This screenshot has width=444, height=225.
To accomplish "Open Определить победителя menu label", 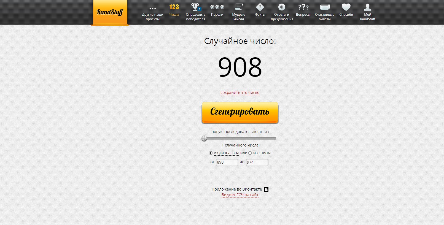I will click(196, 17).
